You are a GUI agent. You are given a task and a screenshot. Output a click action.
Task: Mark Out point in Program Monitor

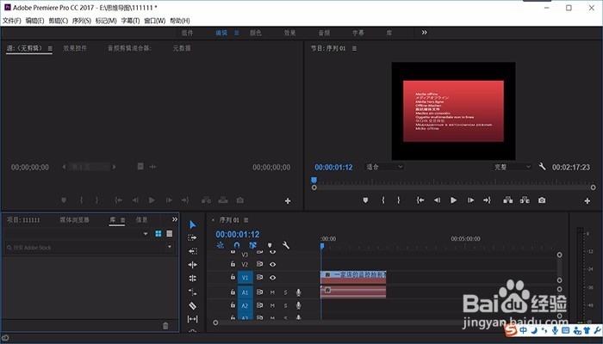pyautogui.click(x=398, y=200)
